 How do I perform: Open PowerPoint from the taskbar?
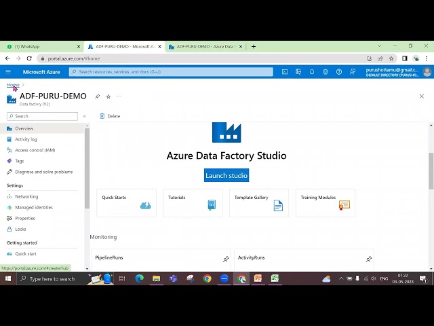(x=258, y=278)
